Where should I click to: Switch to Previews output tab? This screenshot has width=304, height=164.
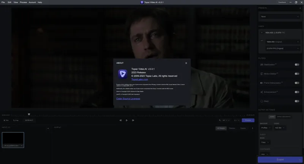(232, 128)
